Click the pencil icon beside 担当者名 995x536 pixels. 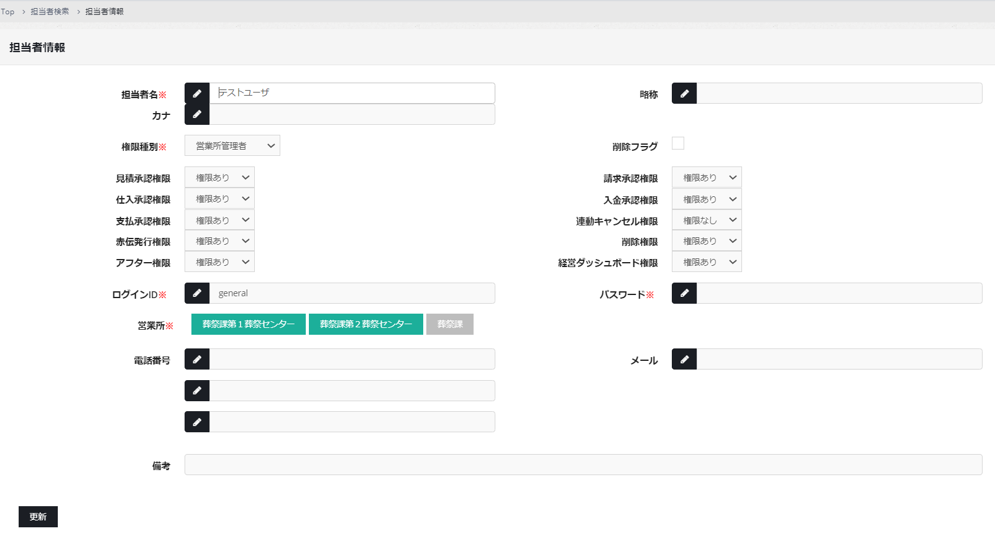(197, 93)
